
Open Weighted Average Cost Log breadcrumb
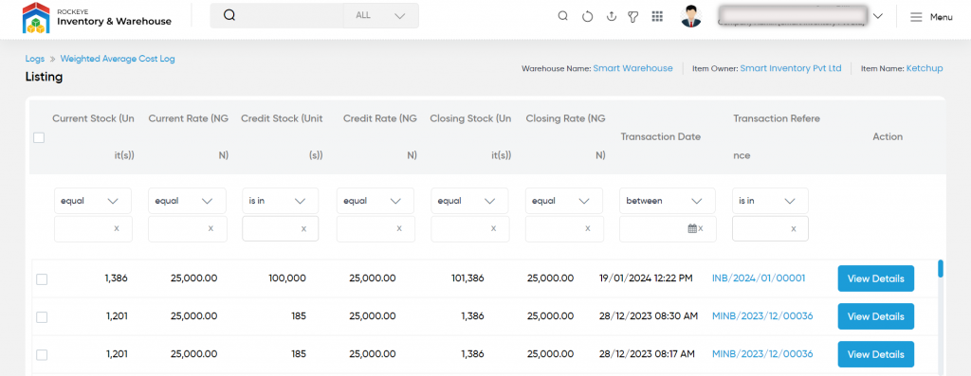click(118, 59)
